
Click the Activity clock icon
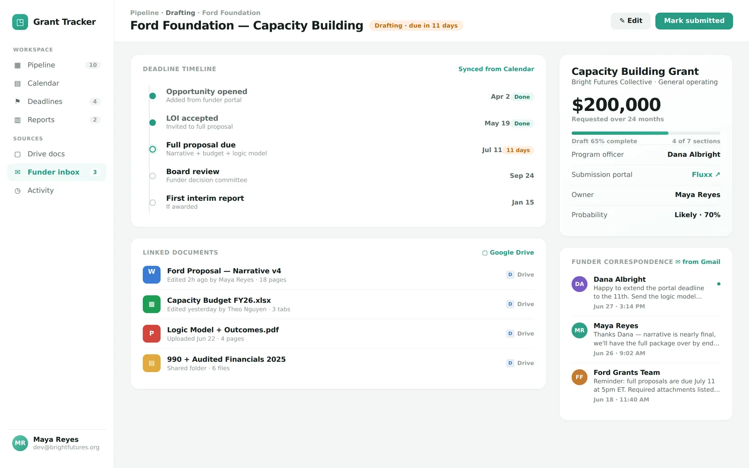pyautogui.click(x=18, y=190)
